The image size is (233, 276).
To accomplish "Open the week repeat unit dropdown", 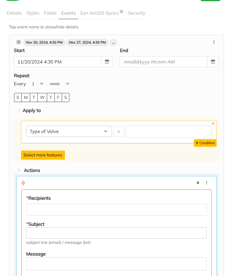I will (x=59, y=84).
